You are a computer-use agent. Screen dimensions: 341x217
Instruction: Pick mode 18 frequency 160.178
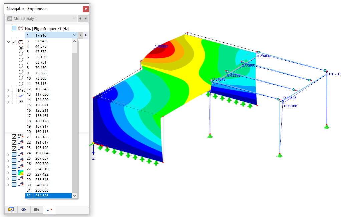tap(48, 121)
